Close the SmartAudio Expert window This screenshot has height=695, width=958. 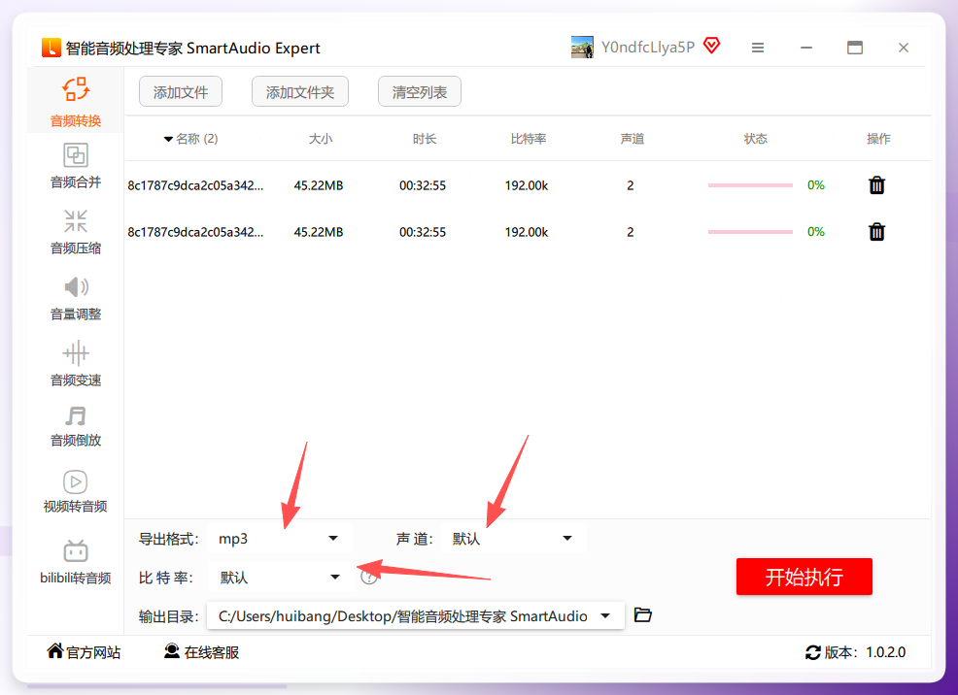coord(903,48)
